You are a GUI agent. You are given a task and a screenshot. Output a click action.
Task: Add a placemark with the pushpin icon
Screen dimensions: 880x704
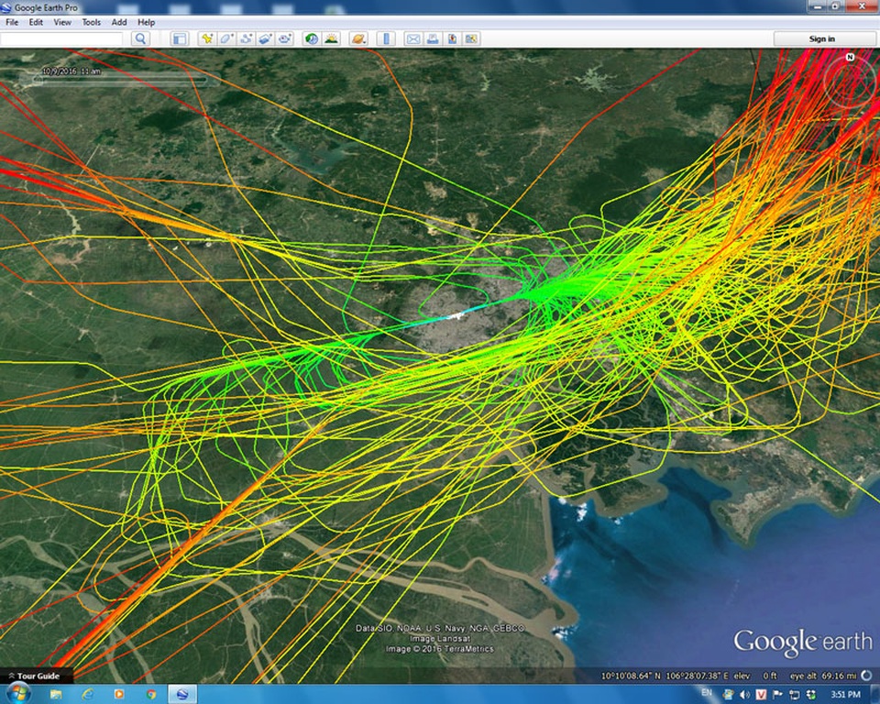(207, 38)
